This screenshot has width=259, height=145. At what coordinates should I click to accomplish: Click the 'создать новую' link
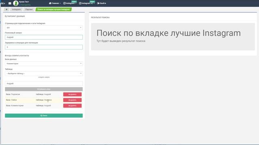[44, 77]
